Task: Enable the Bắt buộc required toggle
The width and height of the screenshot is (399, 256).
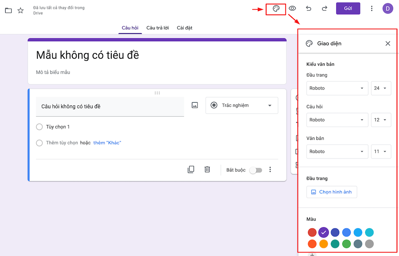Action: (x=256, y=170)
